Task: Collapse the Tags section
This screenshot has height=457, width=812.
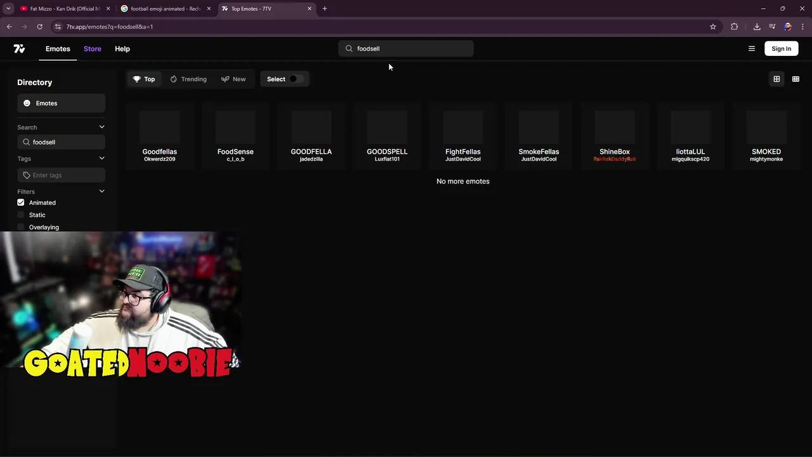Action: [101, 159]
